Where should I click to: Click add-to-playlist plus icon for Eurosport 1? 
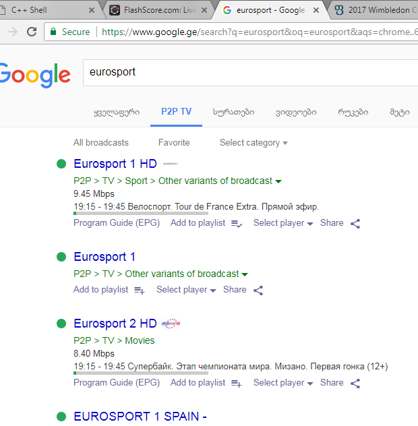(x=140, y=291)
